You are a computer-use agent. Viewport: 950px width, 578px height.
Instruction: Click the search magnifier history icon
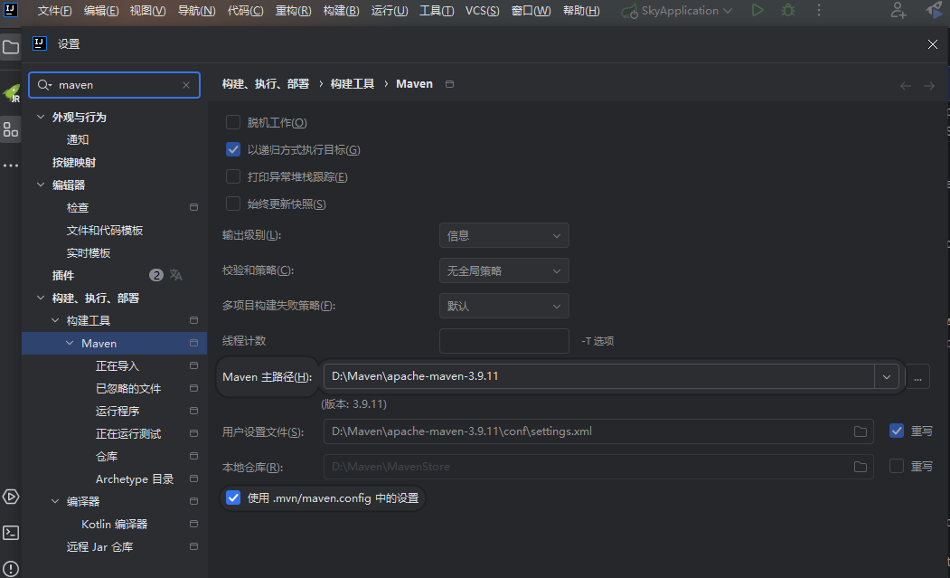tap(45, 85)
